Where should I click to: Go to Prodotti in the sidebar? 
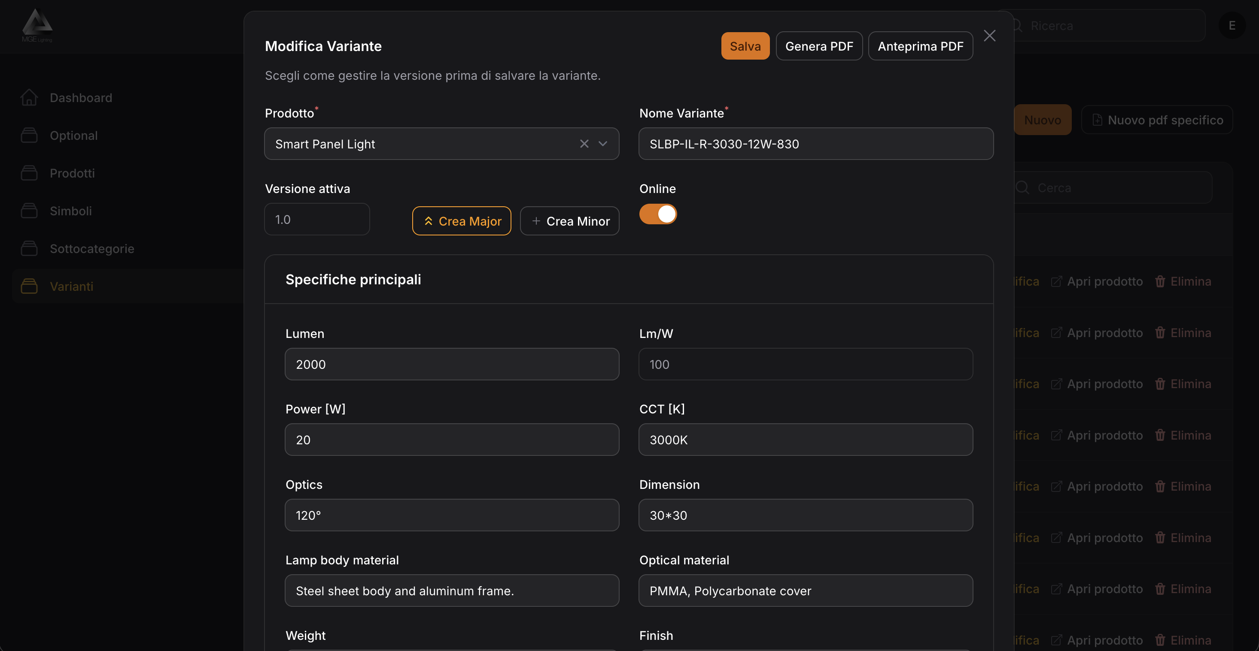click(72, 173)
